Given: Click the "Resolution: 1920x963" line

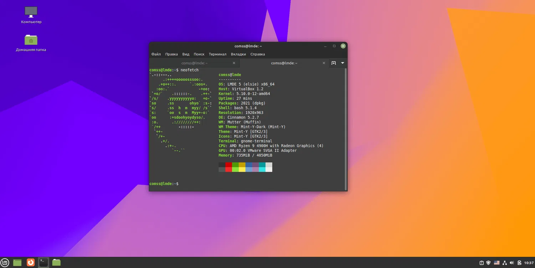Looking at the screenshot, I should (241, 113).
